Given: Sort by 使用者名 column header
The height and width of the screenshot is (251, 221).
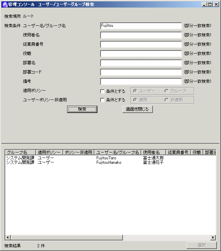Looking at the screenshot, I should (153, 152).
